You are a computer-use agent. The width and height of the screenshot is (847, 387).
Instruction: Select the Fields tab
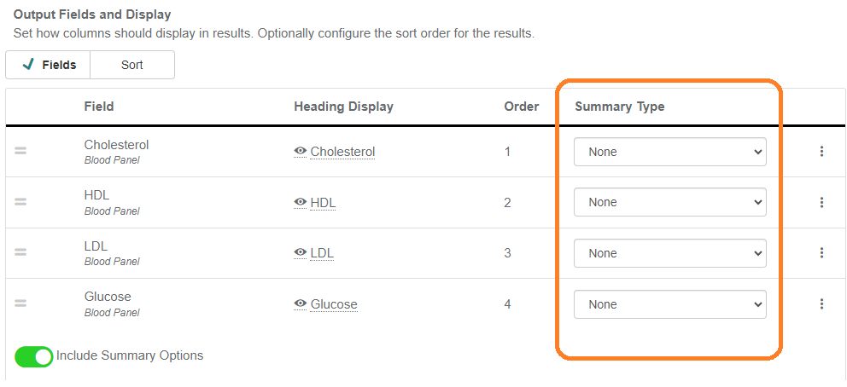click(49, 65)
